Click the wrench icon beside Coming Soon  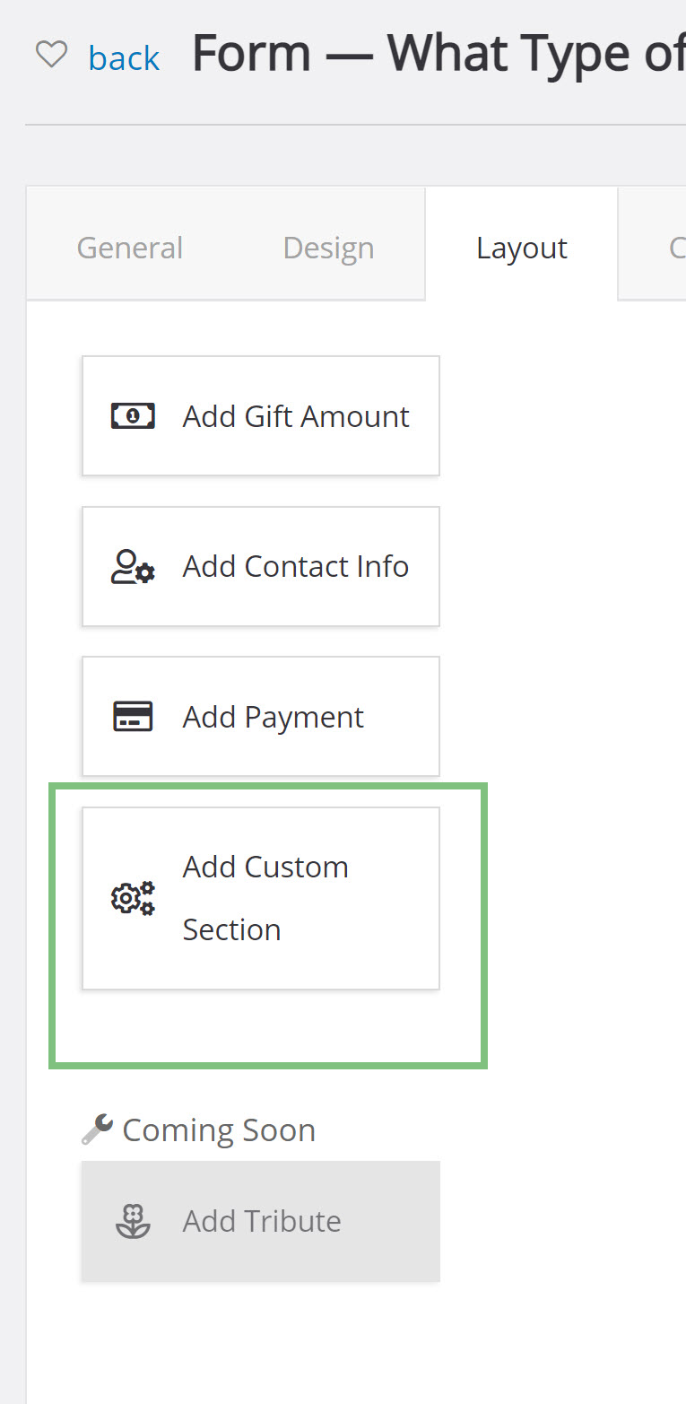point(97,1129)
